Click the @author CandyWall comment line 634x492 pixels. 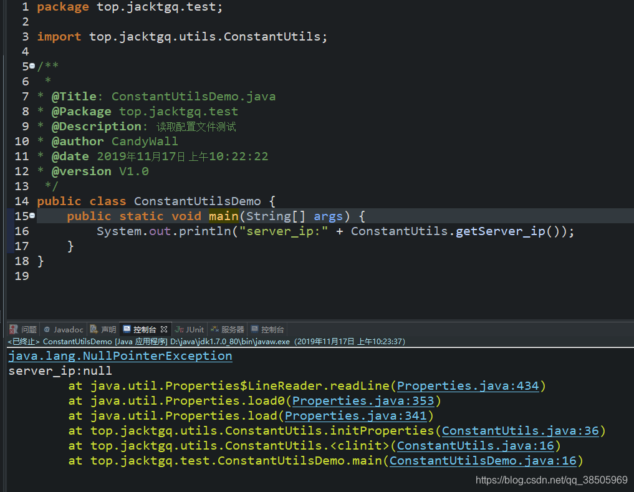(x=108, y=141)
